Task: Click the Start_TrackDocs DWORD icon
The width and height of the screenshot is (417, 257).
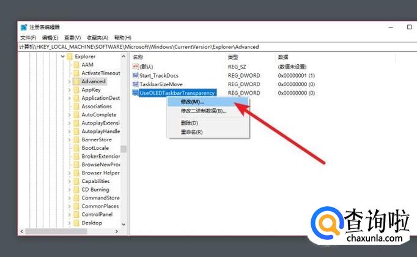Action: coord(135,75)
